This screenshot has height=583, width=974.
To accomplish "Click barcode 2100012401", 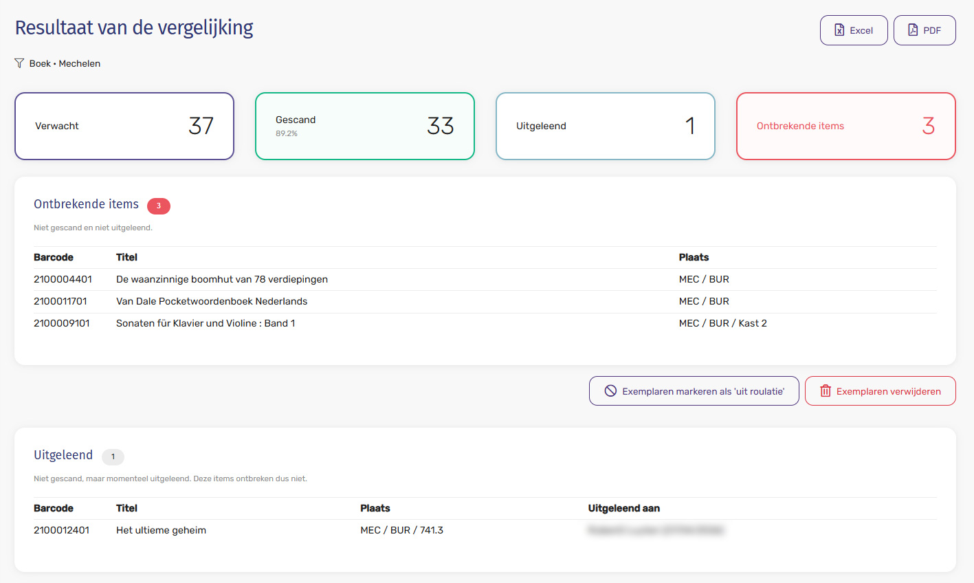I will [x=62, y=530].
